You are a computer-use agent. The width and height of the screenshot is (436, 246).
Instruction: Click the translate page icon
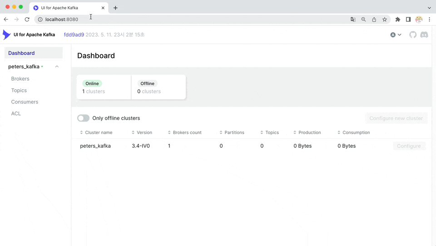(x=353, y=19)
